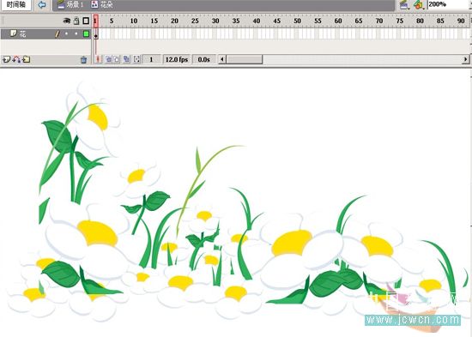Click the 12.0 fps frame rate

click(177, 59)
